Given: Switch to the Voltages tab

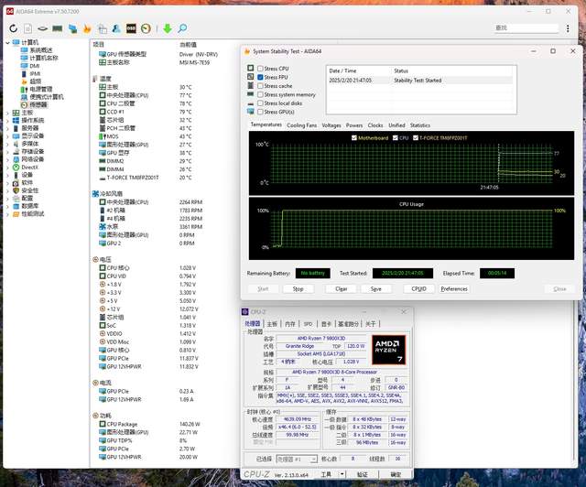Looking at the screenshot, I should click(331, 125).
